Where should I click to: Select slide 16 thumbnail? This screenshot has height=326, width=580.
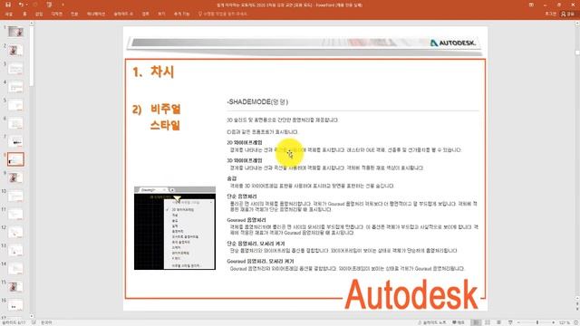coord(15,305)
